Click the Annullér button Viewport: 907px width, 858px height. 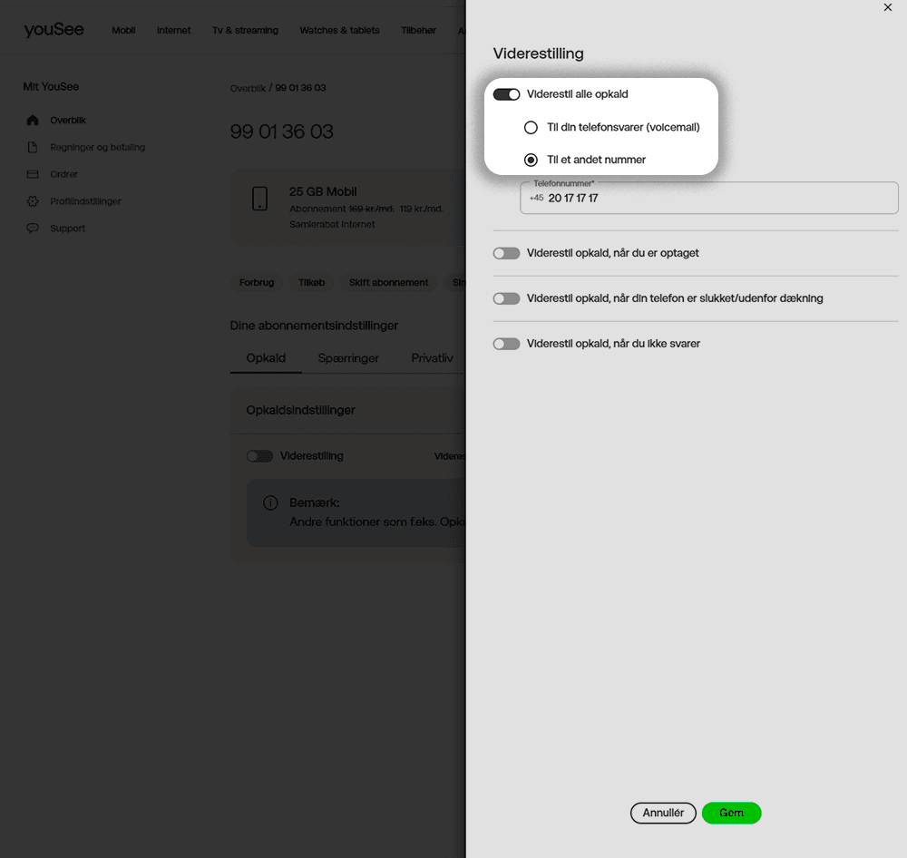tap(663, 814)
